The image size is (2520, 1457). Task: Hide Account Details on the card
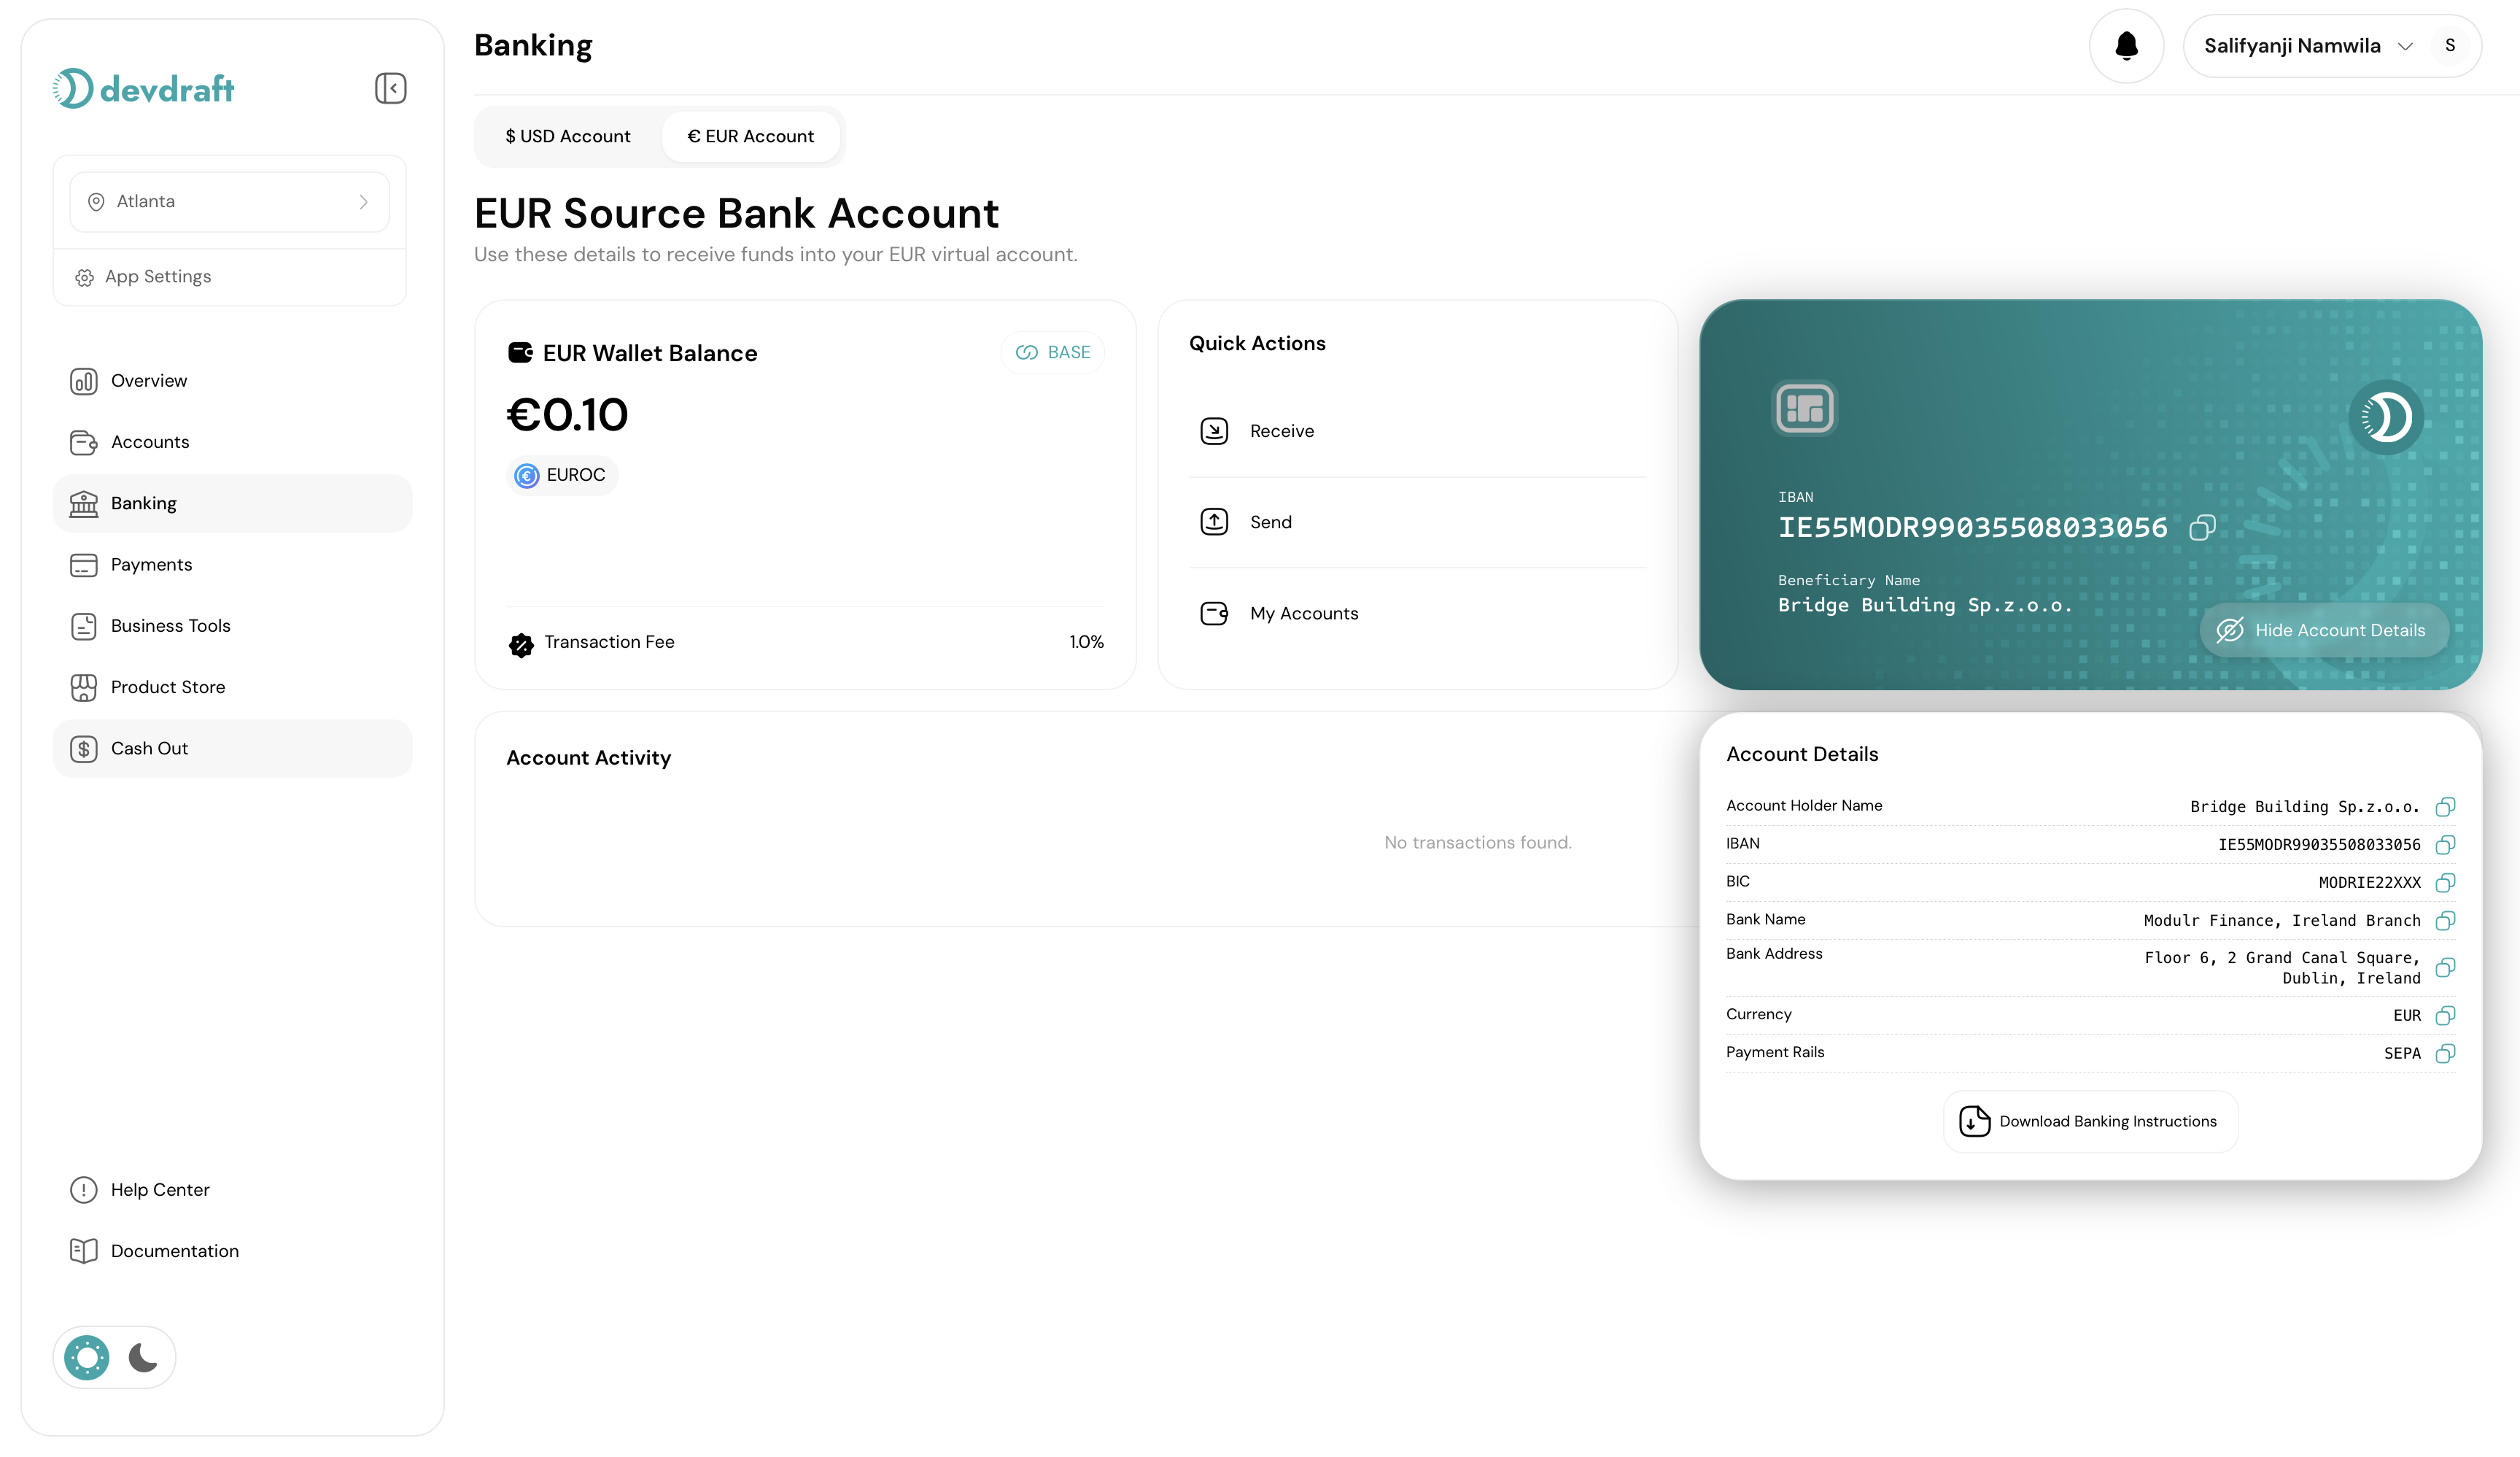point(2323,630)
